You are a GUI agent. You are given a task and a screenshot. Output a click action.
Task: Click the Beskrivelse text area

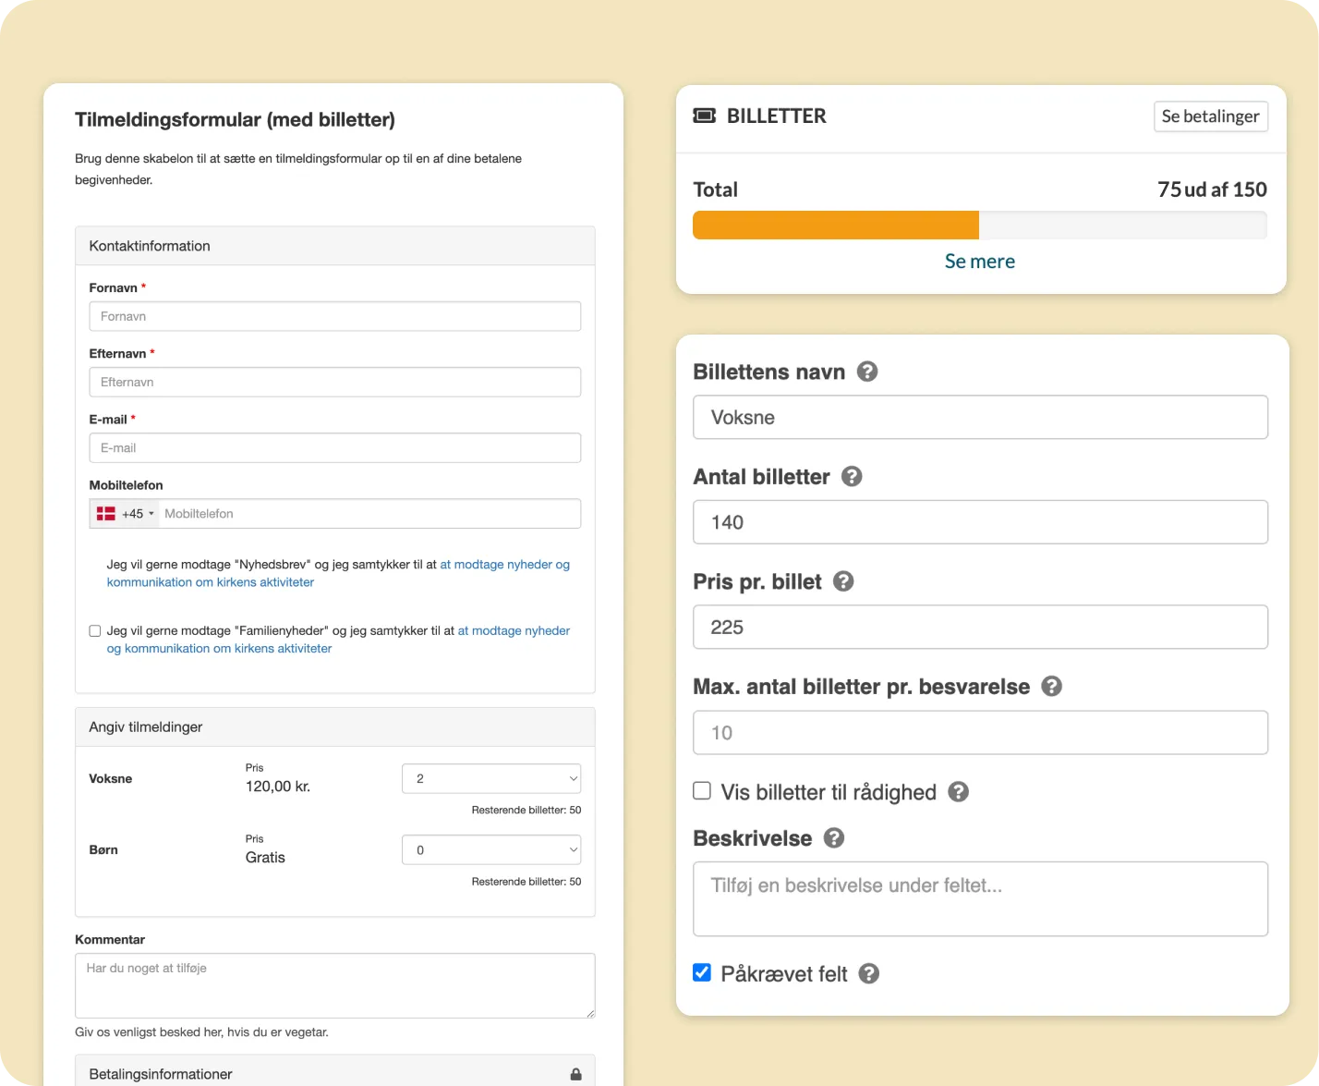[980, 899]
